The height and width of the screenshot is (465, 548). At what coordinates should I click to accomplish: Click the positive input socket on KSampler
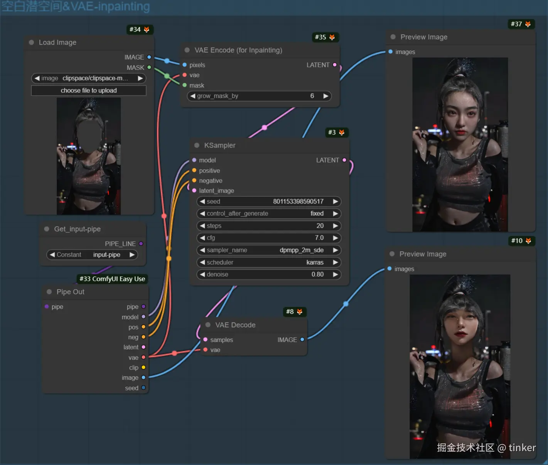194,170
